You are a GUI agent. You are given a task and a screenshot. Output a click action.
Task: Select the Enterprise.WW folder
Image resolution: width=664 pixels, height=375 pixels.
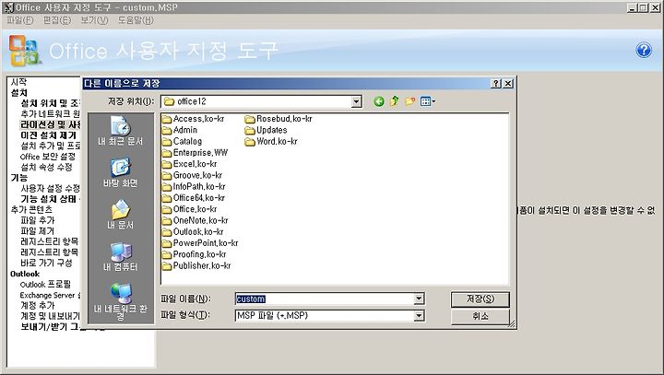coord(196,153)
